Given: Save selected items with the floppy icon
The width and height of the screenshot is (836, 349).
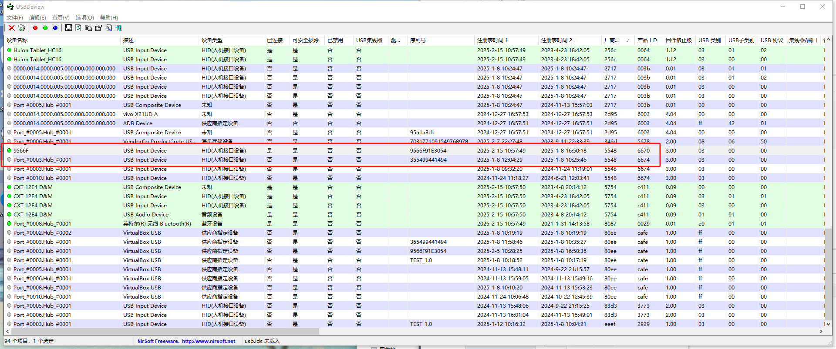Looking at the screenshot, I should click(68, 28).
